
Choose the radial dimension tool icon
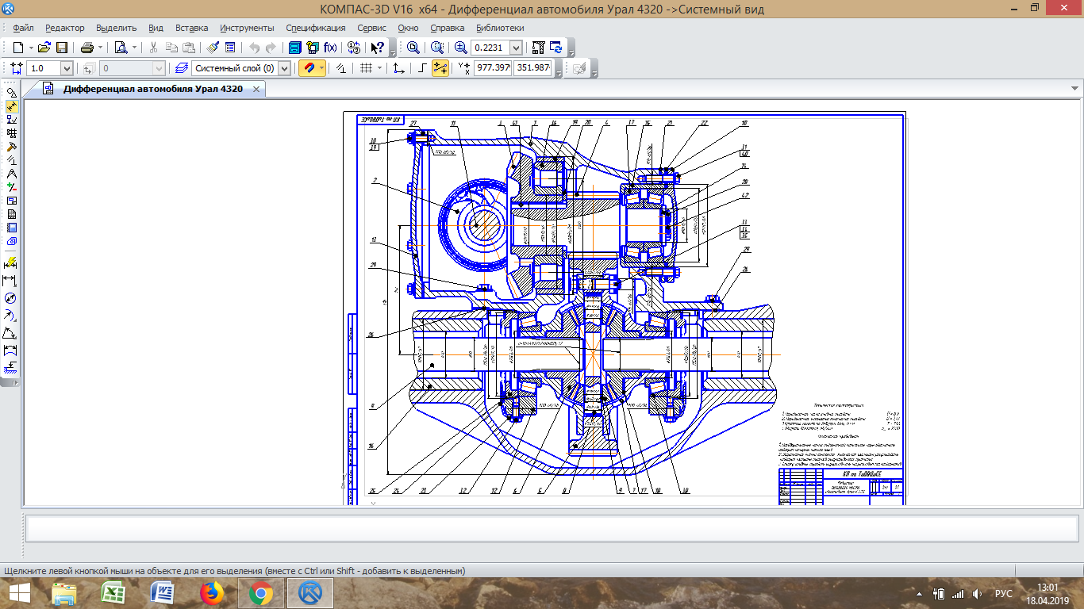pyautogui.click(x=11, y=316)
